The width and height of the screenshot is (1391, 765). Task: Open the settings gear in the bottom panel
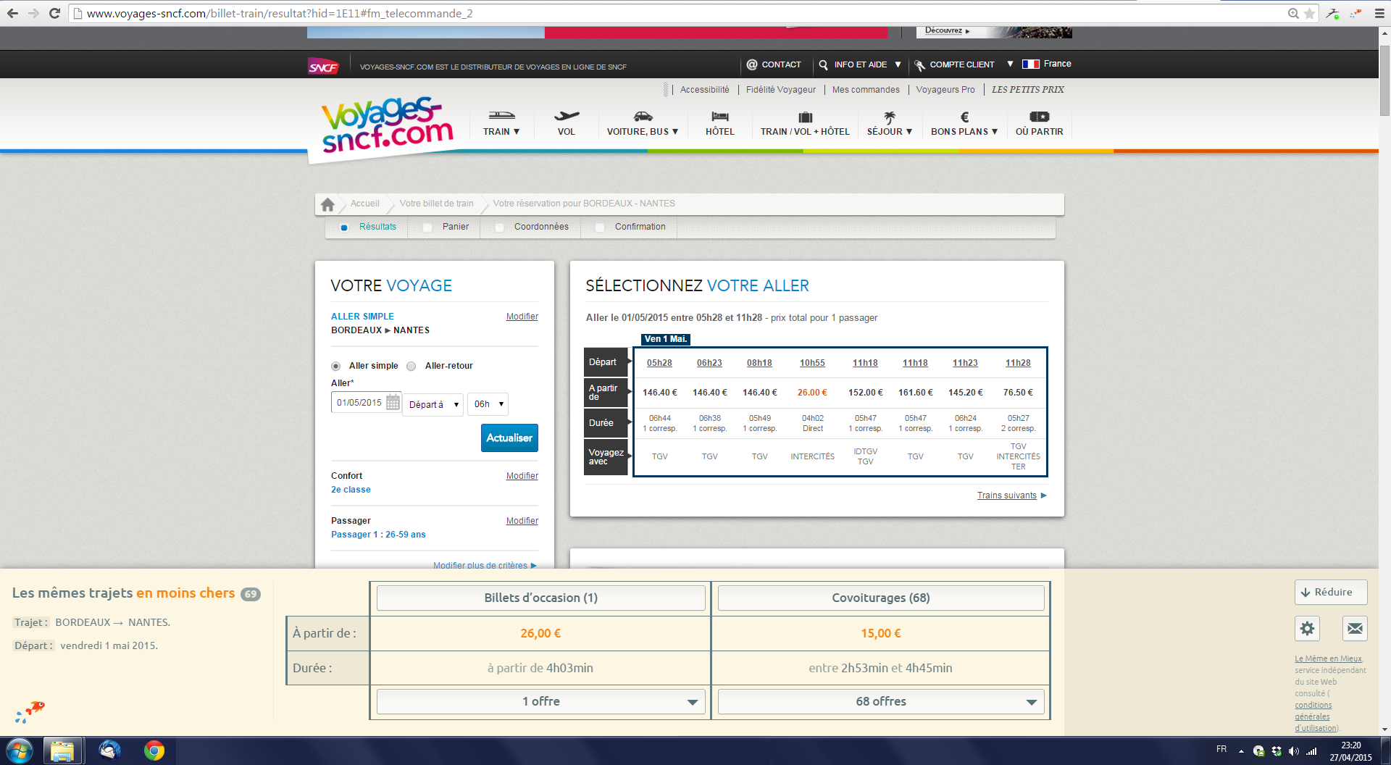click(1307, 628)
